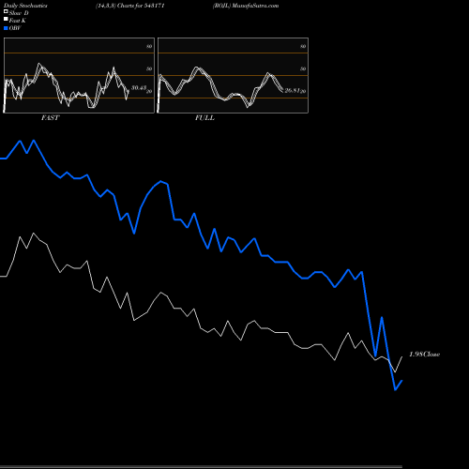This screenshot has width=469, height=469.
Task: Click the 50 level label in FULL chart
Action: pos(303,68)
